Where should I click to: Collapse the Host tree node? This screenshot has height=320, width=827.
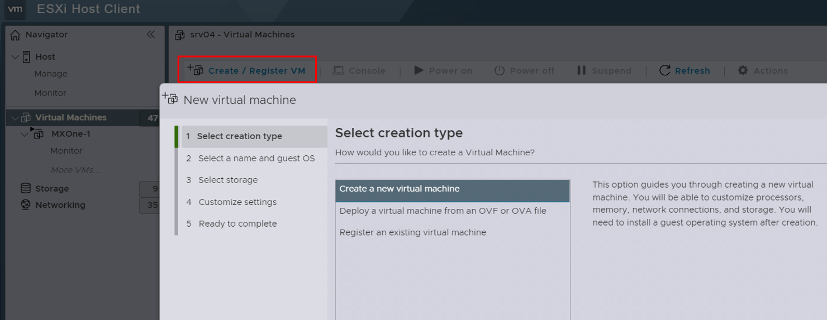(15, 57)
